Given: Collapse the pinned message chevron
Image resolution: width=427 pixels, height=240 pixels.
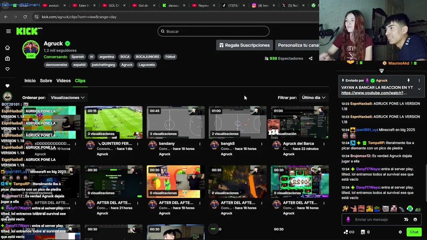Looking at the screenshot, I should coord(419,89).
